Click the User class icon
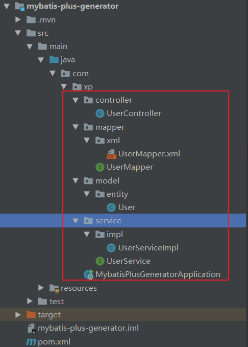The height and width of the screenshot is (347, 248). pos(111,207)
